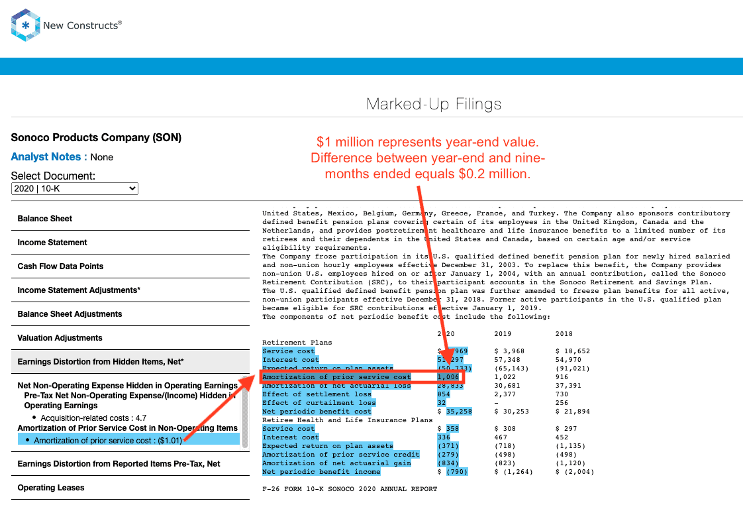The image size is (743, 505).
Task: Click the 57,348 interest cost value
Action: point(507,359)
